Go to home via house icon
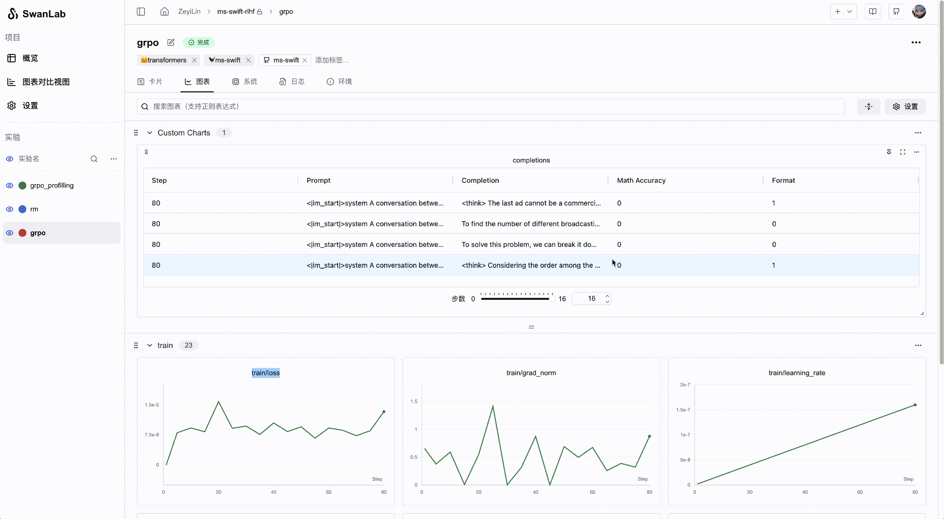Viewport: 944px width, 519px height. pyautogui.click(x=164, y=12)
